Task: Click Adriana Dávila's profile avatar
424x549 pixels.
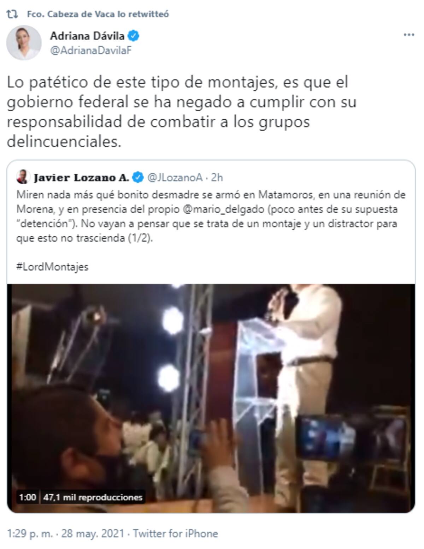Action: tap(24, 43)
